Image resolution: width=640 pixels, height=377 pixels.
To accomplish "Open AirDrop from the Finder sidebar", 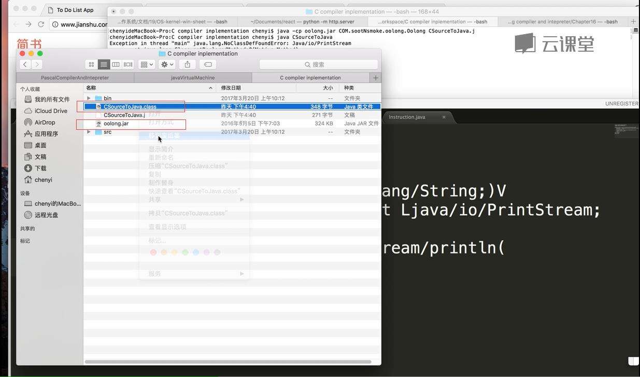I will point(45,123).
